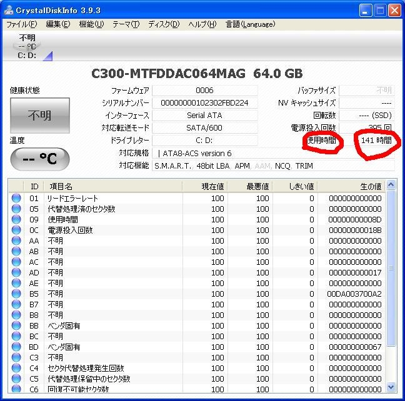Click status orb for C5 代替処理保留中のセクタ数
The height and width of the screenshot is (401, 405).
(x=16, y=379)
